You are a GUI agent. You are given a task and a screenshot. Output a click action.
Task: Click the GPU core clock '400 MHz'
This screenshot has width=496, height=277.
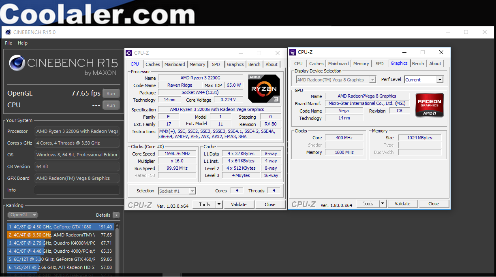point(344,138)
